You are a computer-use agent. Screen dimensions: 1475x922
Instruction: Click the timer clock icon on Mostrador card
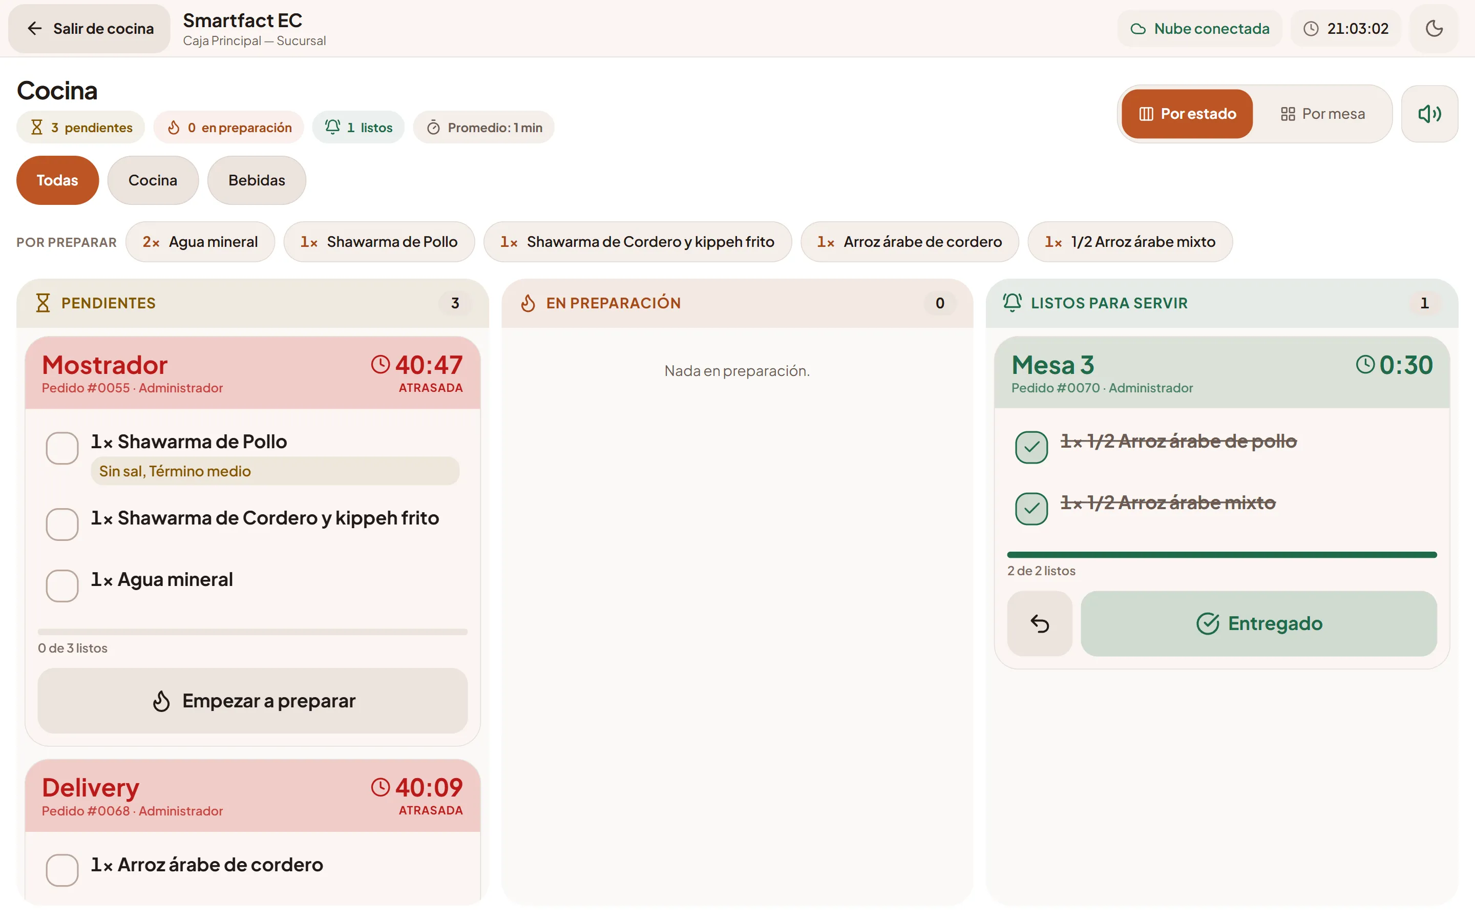coord(381,365)
